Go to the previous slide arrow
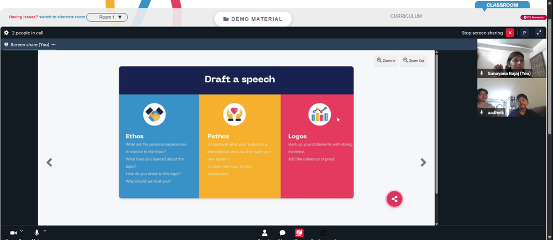The height and width of the screenshot is (240, 553). coord(49,163)
